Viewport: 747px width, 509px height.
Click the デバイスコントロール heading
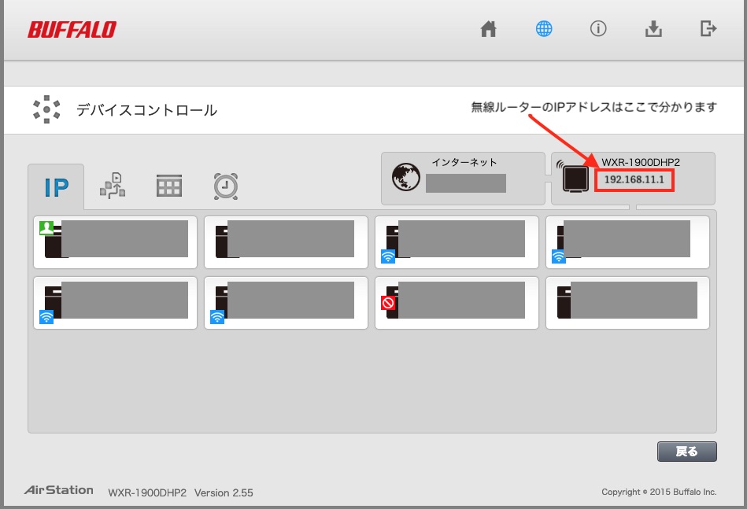tap(146, 110)
